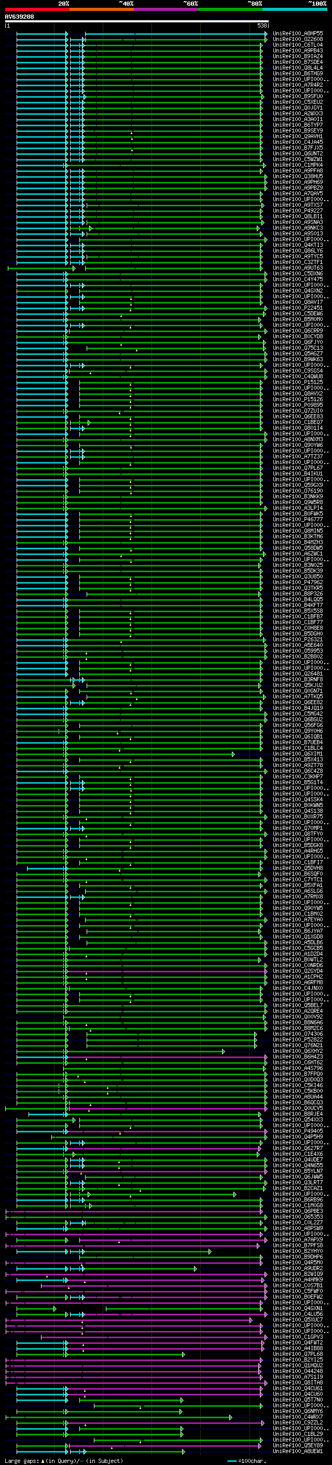Select the UniRef100_A2WXX3 label

coord(298,114)
